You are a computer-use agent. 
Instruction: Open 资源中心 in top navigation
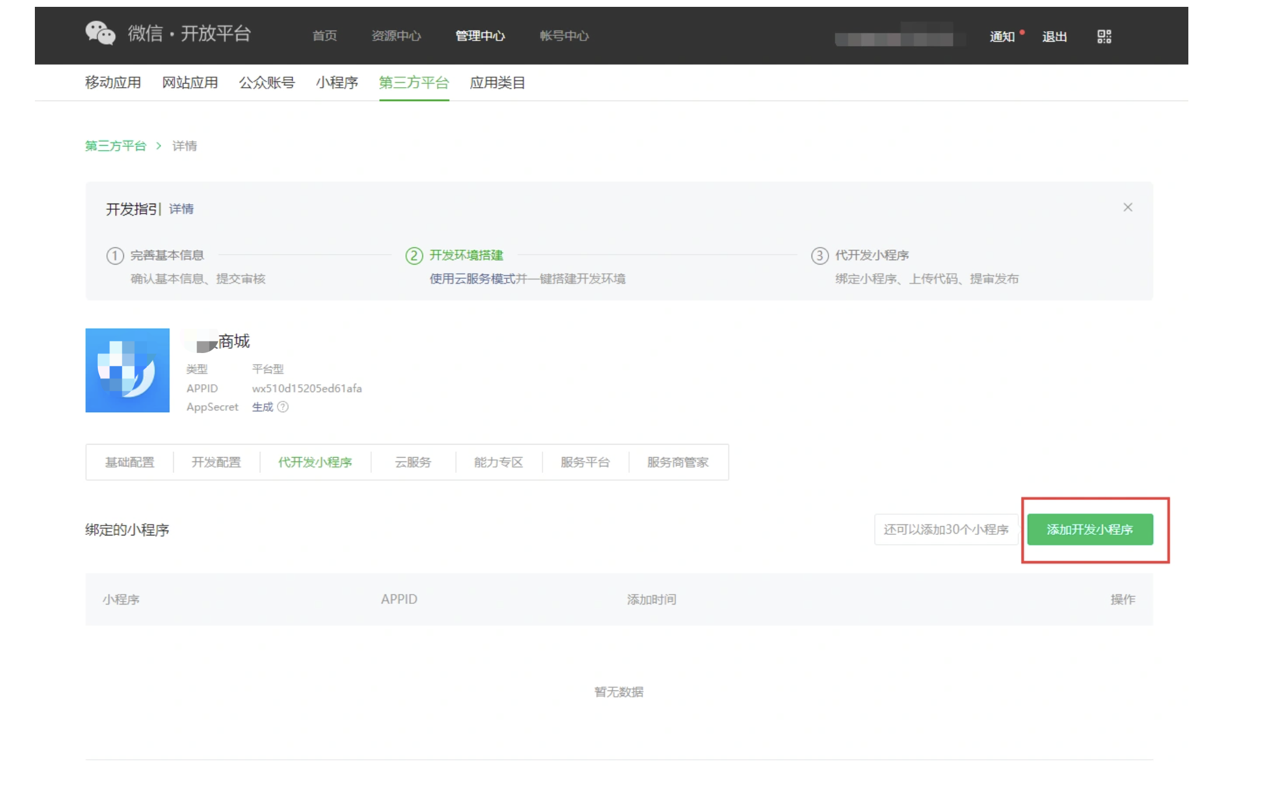[x=396, y=36]
